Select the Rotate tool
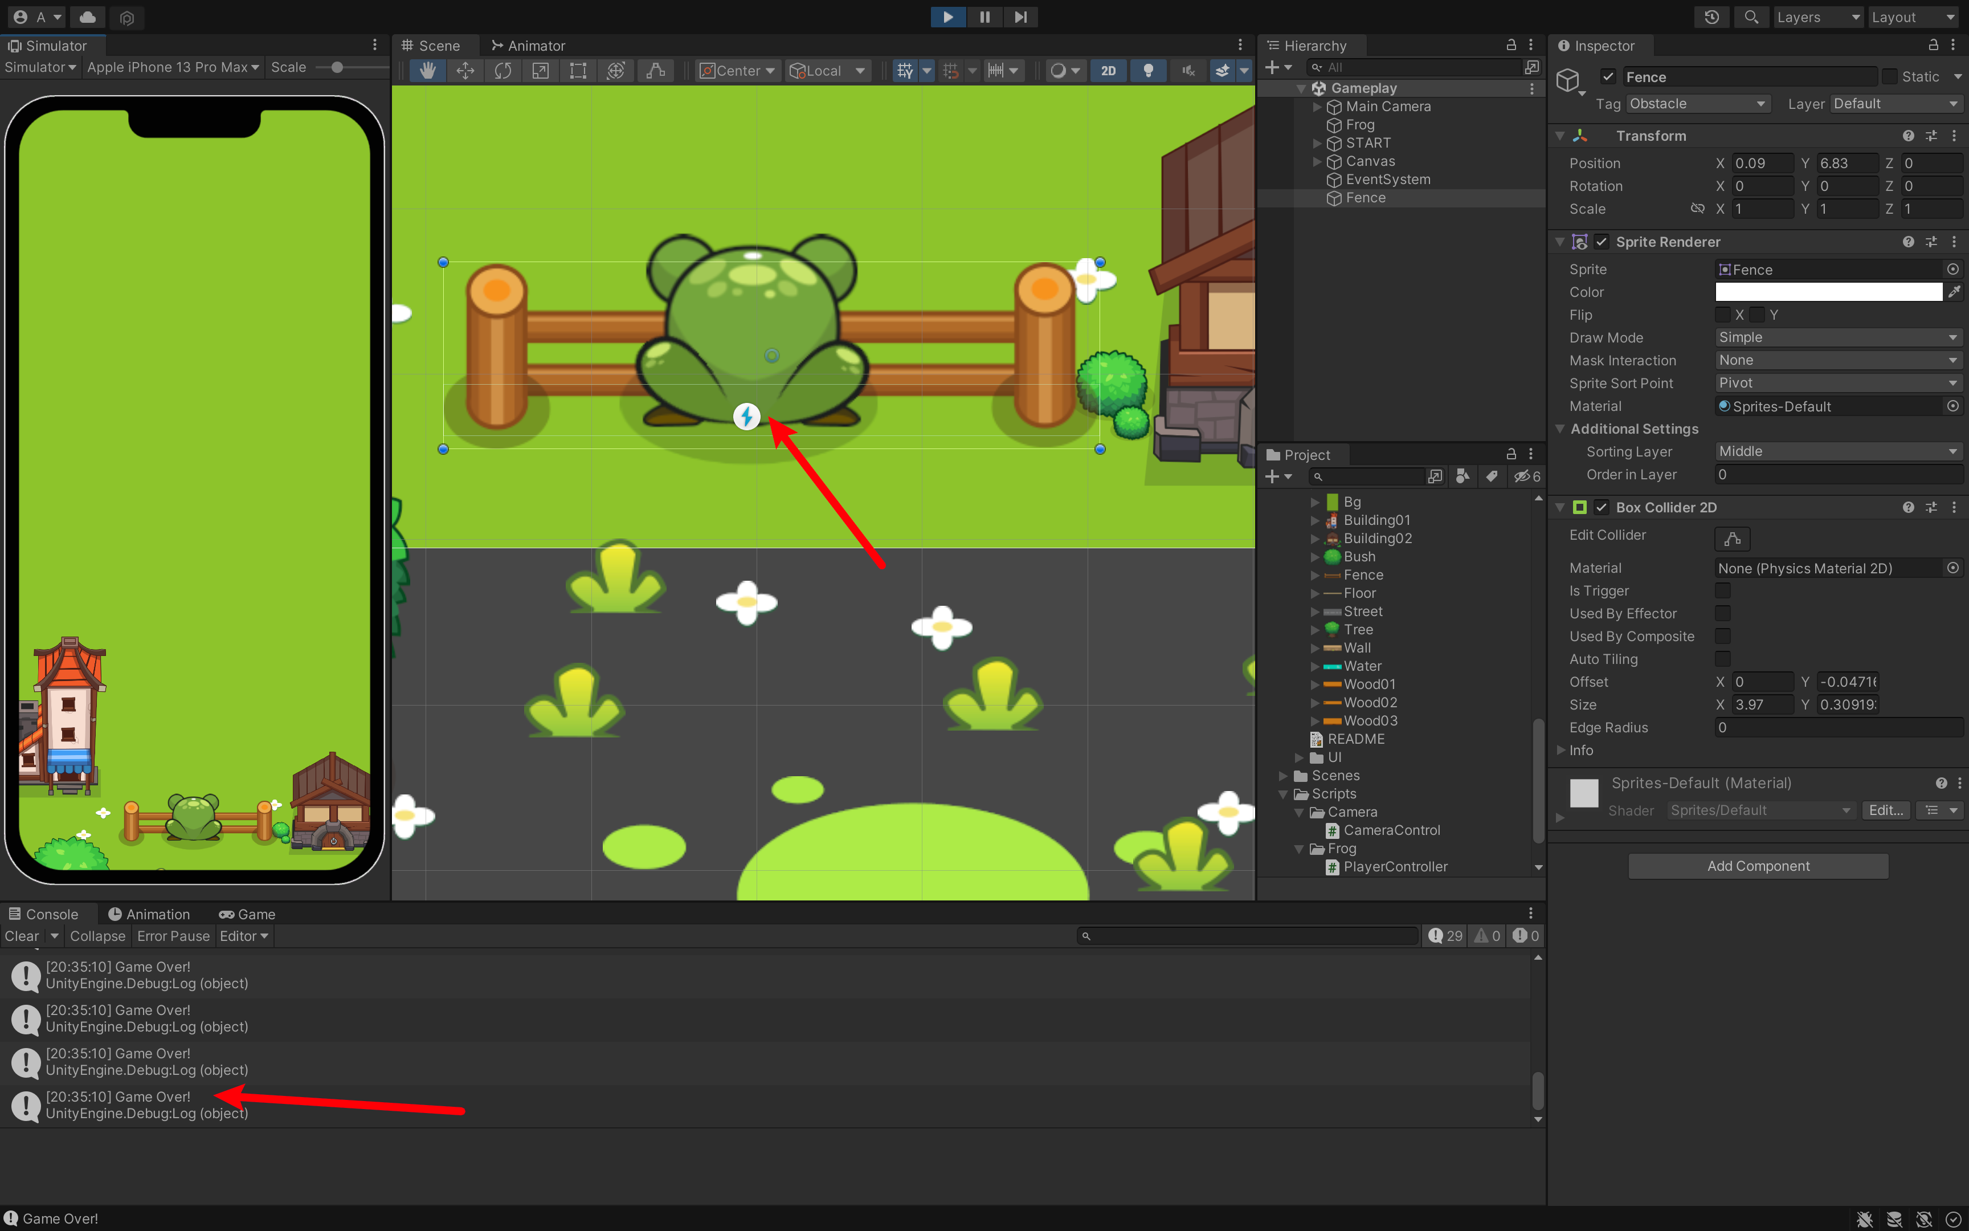The height and width of the screenshot is (1231, 1969). point(503,71)
